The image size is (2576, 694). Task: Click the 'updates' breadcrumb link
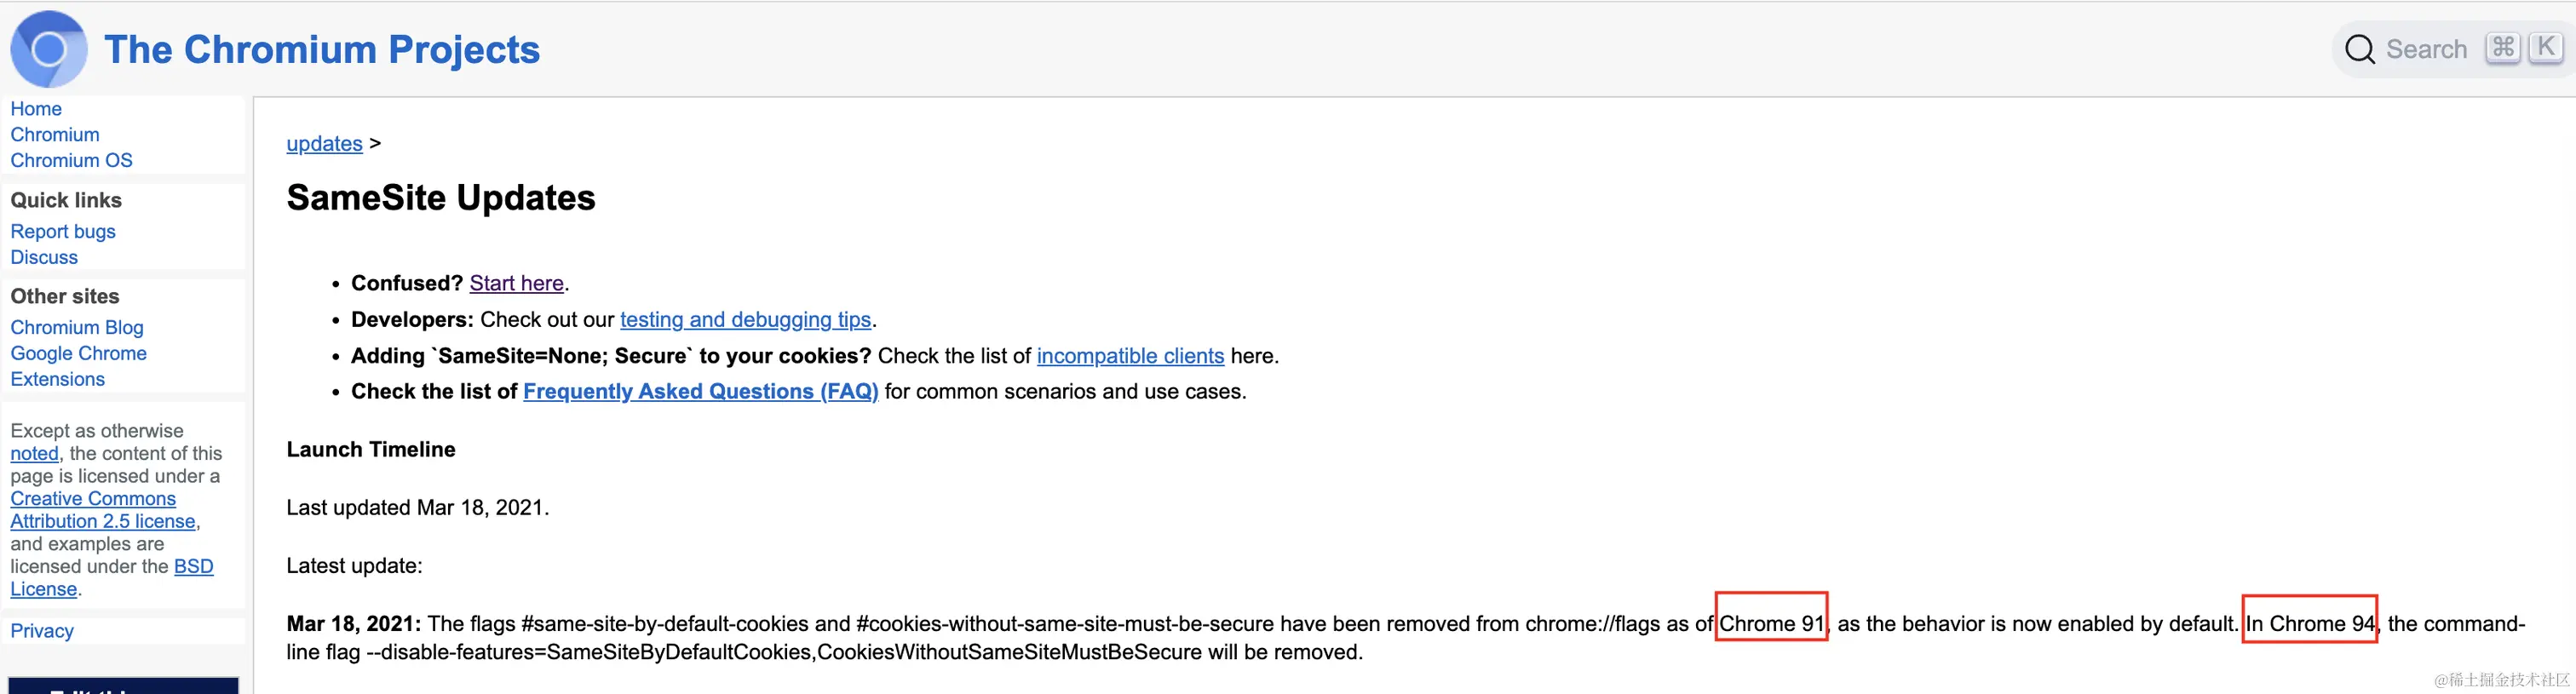click(324, 144)
